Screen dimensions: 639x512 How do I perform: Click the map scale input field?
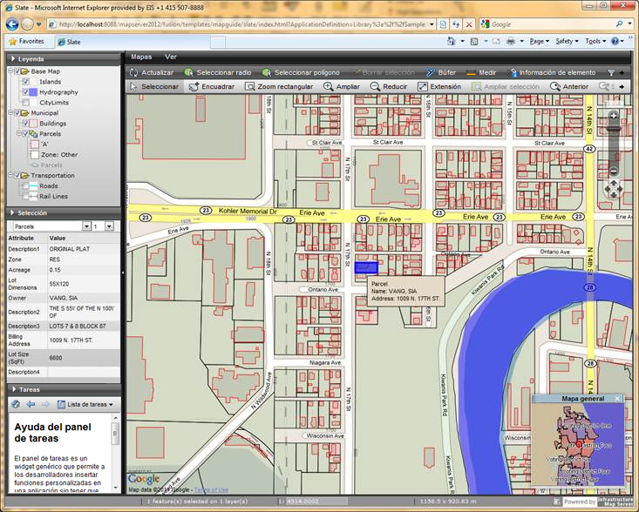pyautogui.click(x=316, y=502)
